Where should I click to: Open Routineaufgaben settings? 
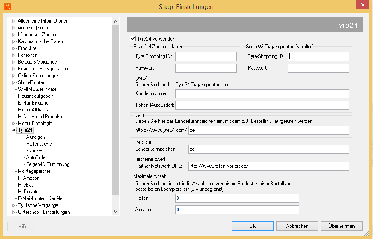(x=36, y=96)
